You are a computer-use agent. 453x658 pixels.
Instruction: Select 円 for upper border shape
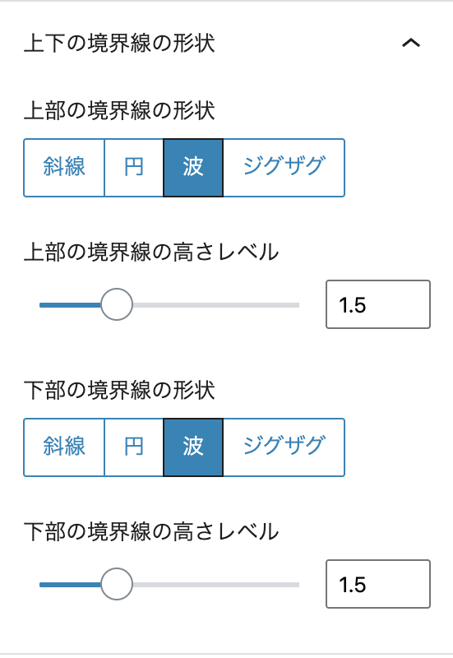point(134,168)
